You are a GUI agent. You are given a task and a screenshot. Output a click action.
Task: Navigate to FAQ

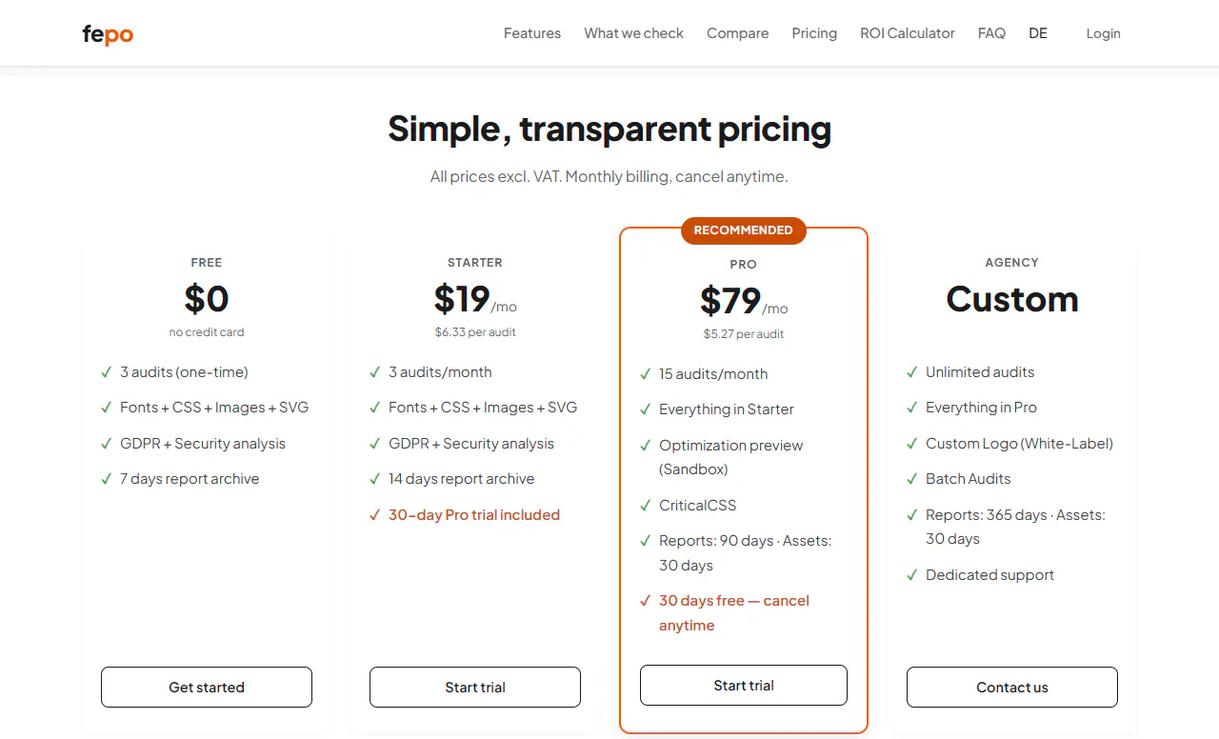pyautogui.click(x=991, y=33)
